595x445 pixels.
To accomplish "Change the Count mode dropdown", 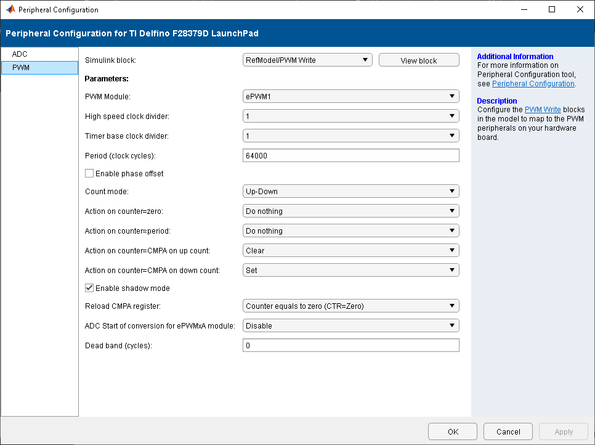I will point(351,191).
